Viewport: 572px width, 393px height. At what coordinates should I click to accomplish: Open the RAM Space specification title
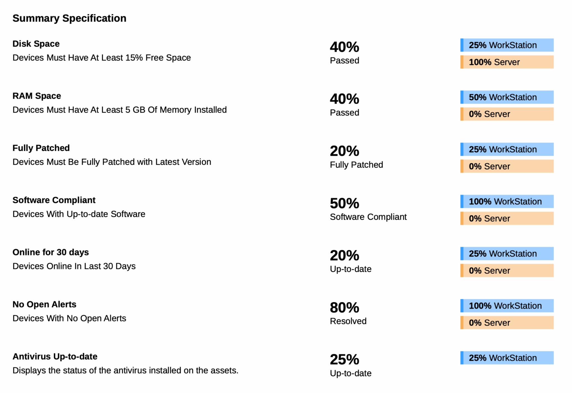[37, 96]
